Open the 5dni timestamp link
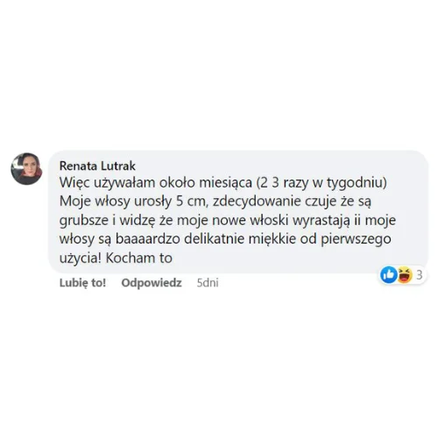 pos(208,283)
